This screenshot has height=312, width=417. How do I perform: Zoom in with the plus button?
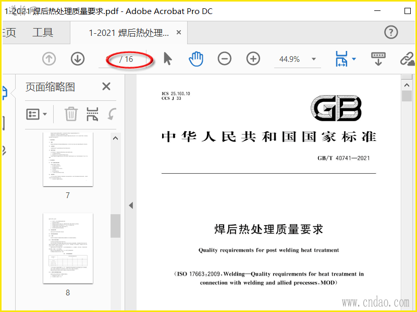click(253, 59)
